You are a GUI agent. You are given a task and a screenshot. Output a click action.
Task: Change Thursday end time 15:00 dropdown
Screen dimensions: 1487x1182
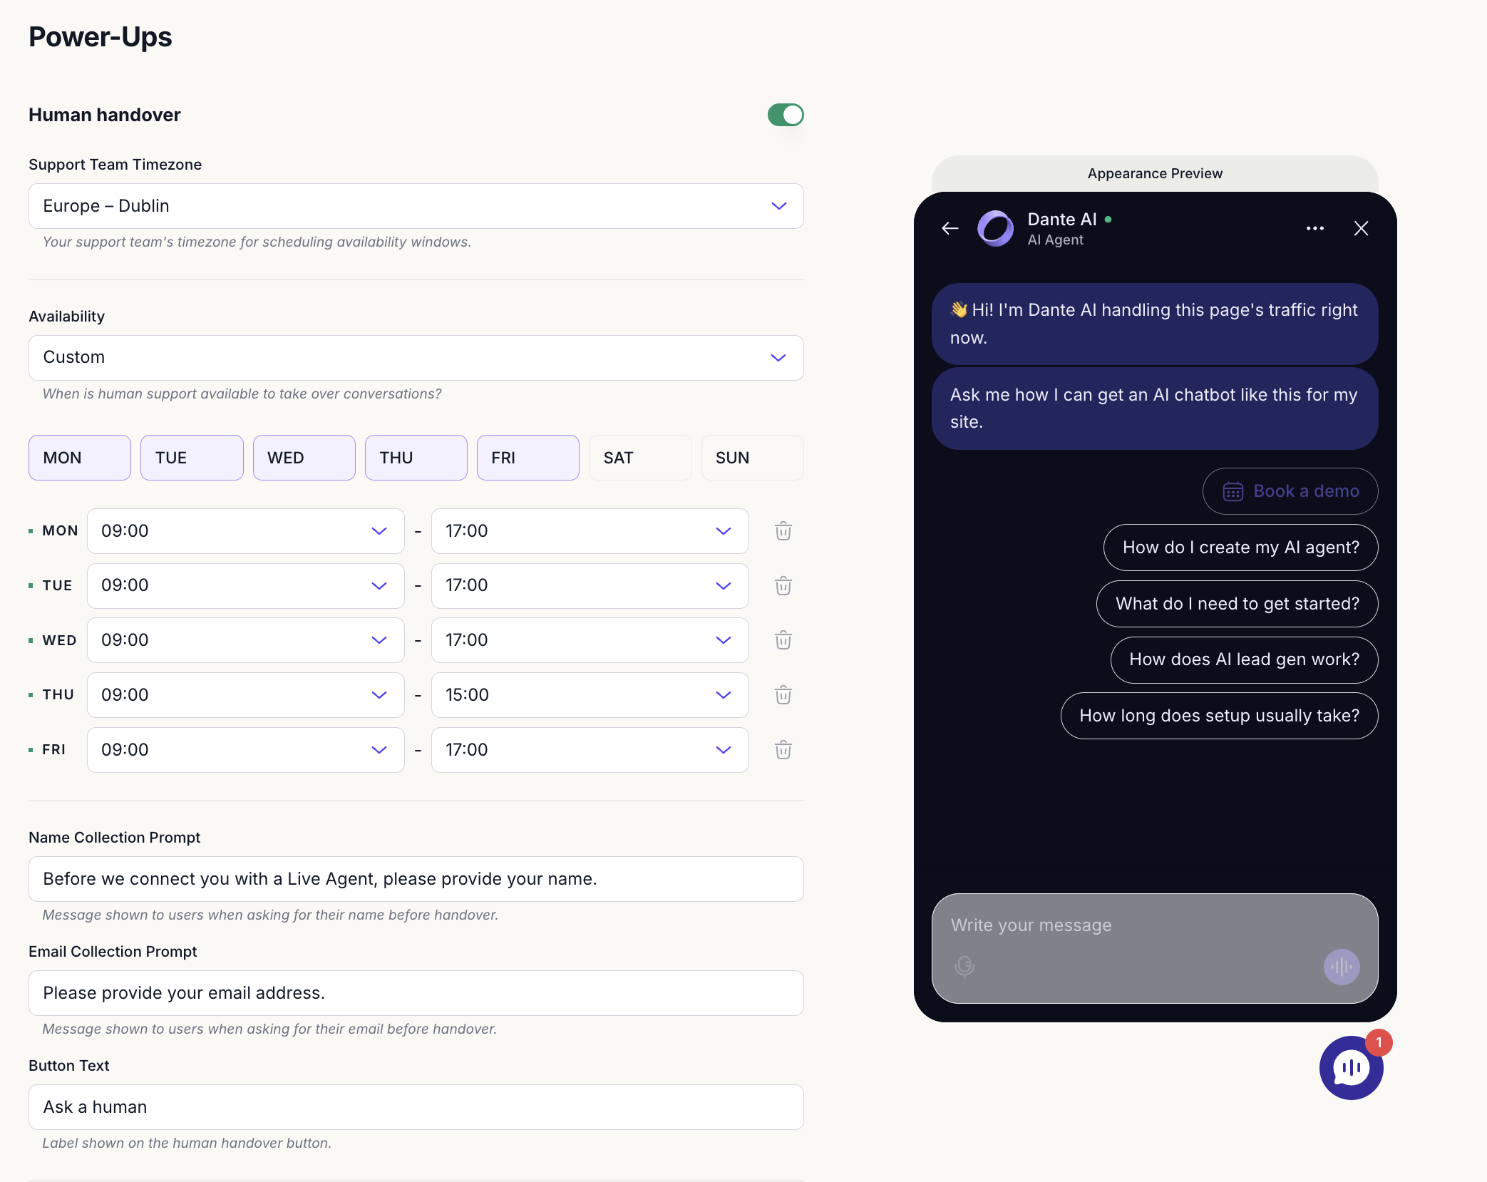click(589, 695)
